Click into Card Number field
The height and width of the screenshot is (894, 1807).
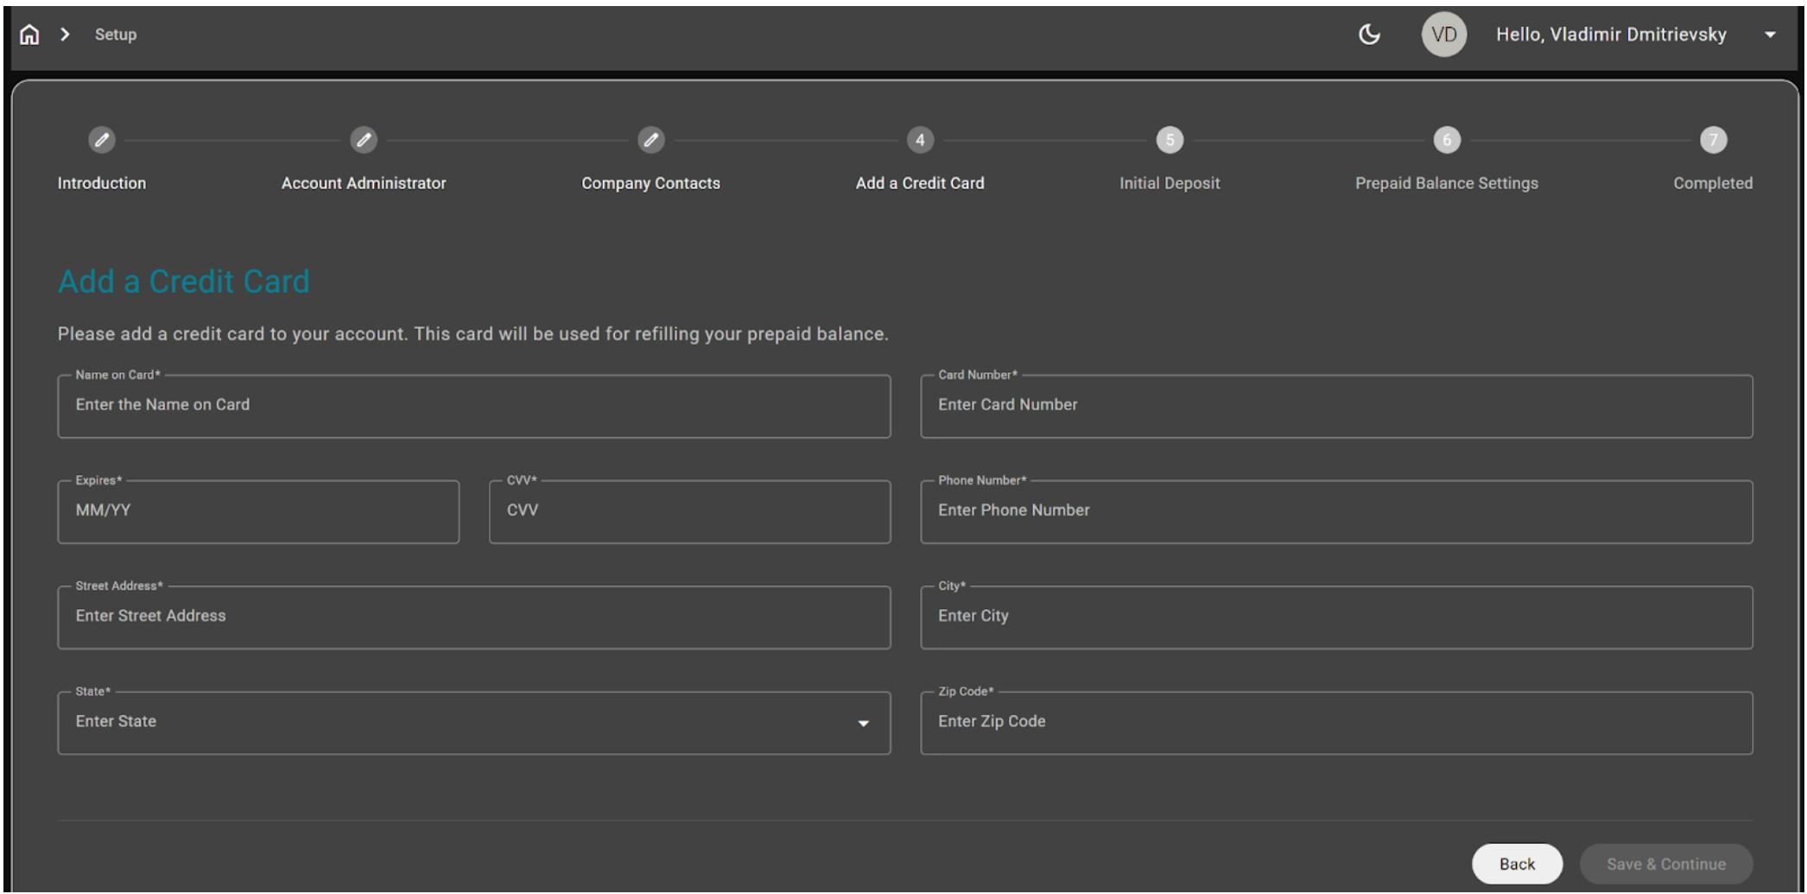tap(1336, 406)
